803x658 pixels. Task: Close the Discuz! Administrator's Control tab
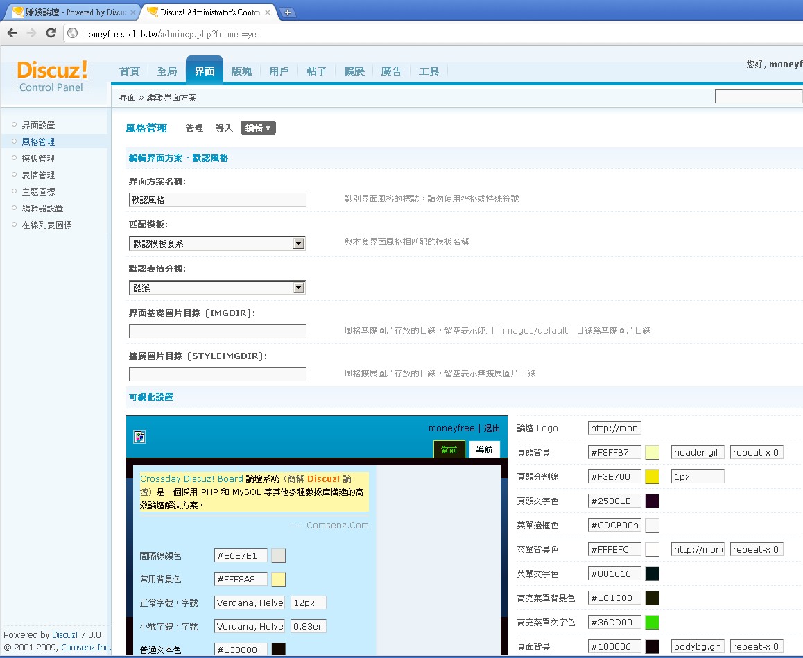[268, 12]
